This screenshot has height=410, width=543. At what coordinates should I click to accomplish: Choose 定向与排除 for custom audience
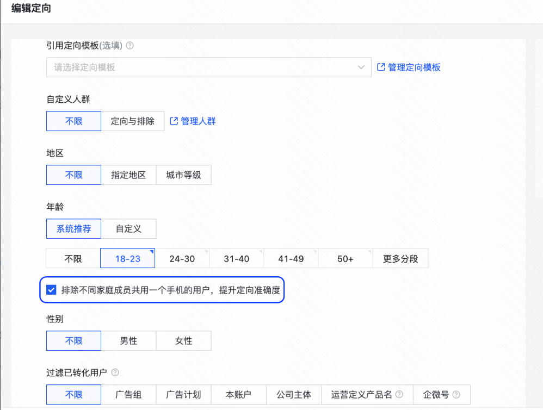pos(133,121)
